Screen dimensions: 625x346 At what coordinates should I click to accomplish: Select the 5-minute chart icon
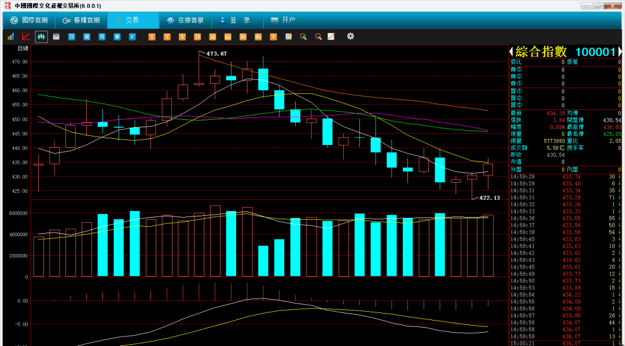click(x=182, y=36)
